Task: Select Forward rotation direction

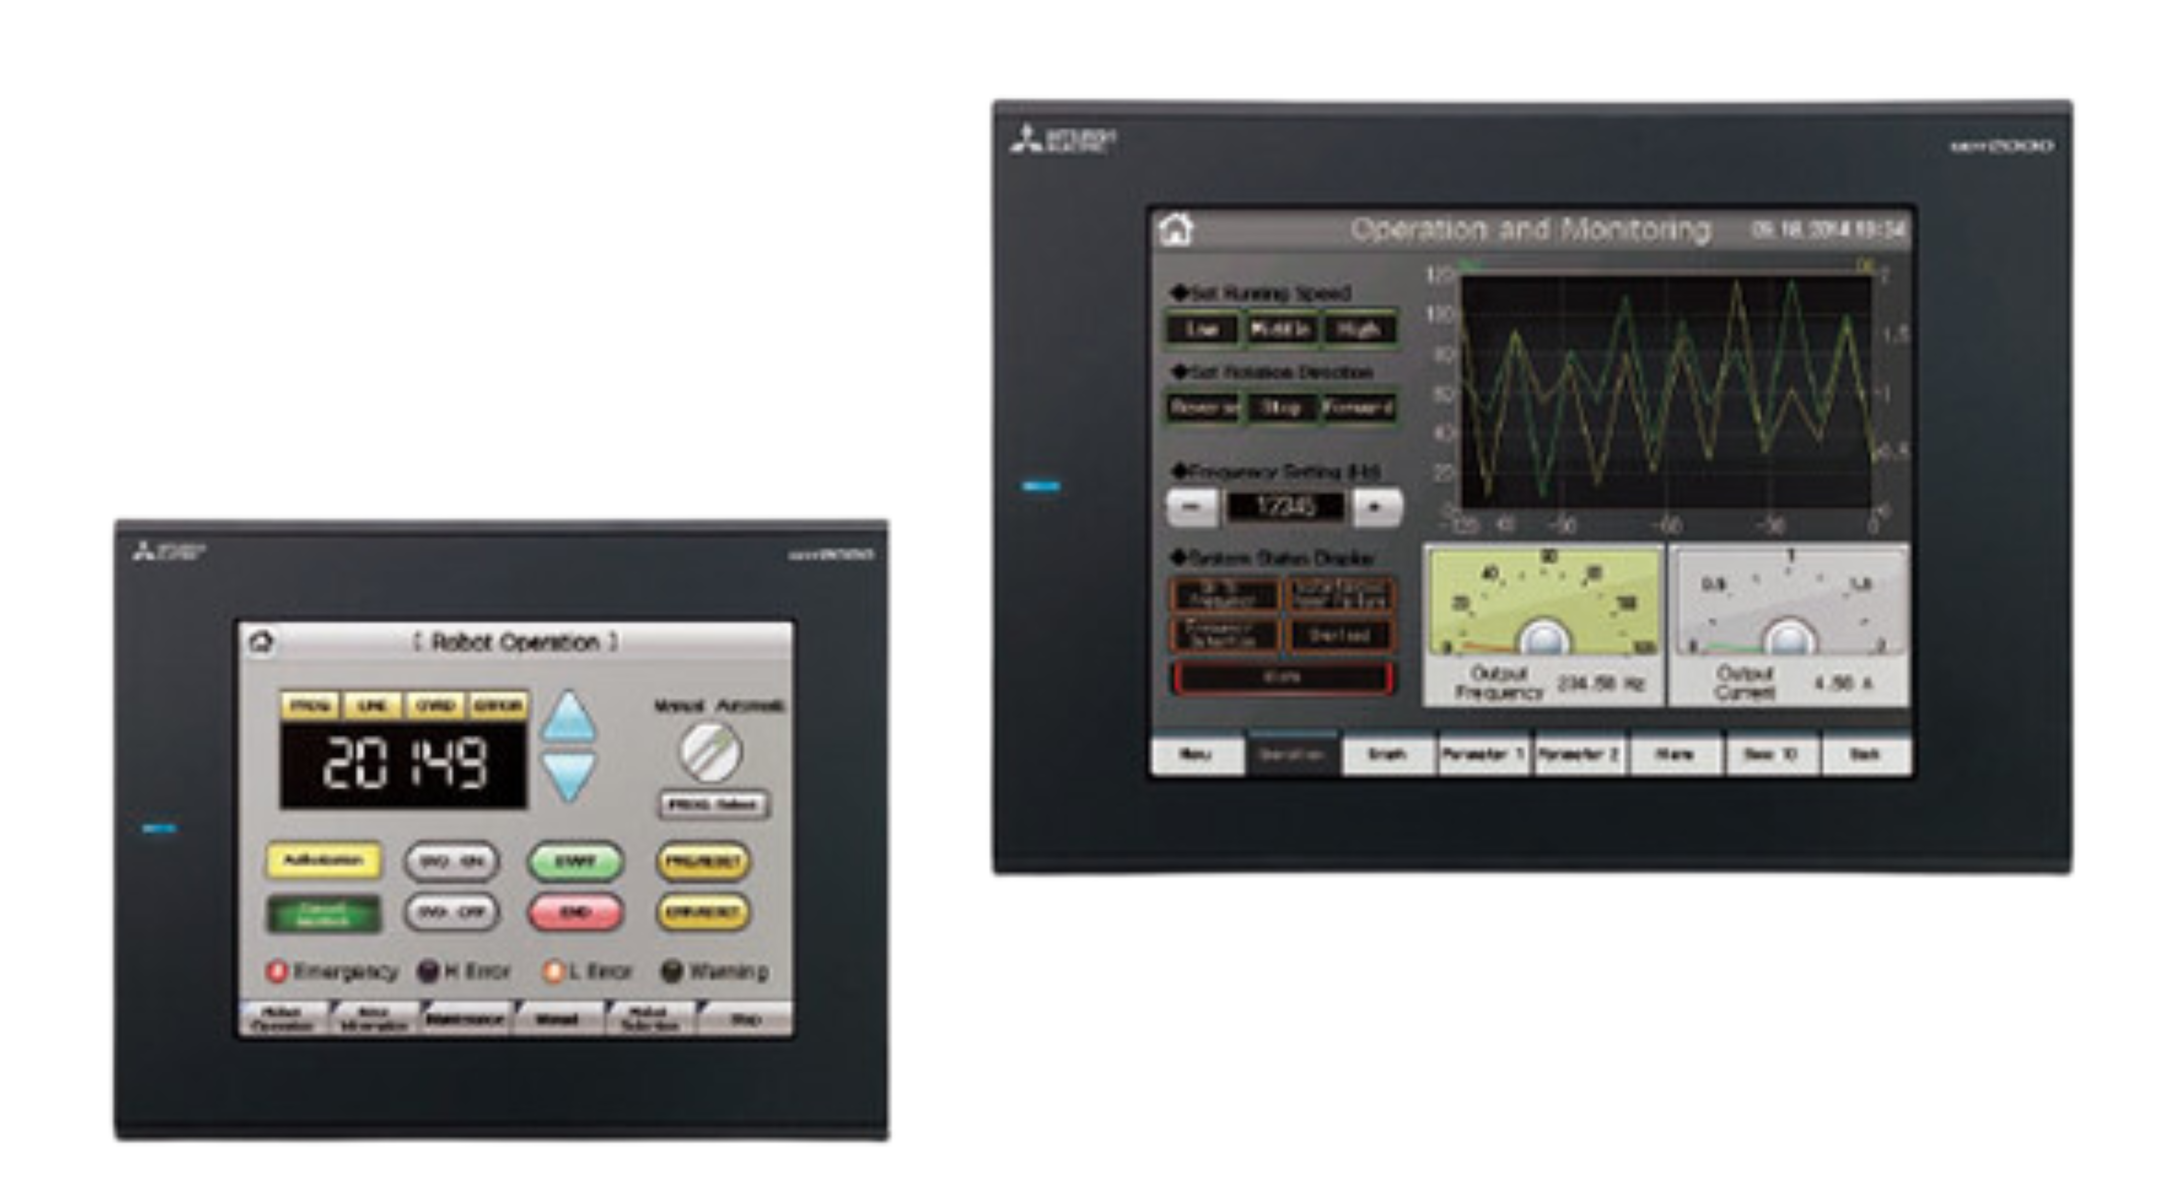Action: (1358, 408)
